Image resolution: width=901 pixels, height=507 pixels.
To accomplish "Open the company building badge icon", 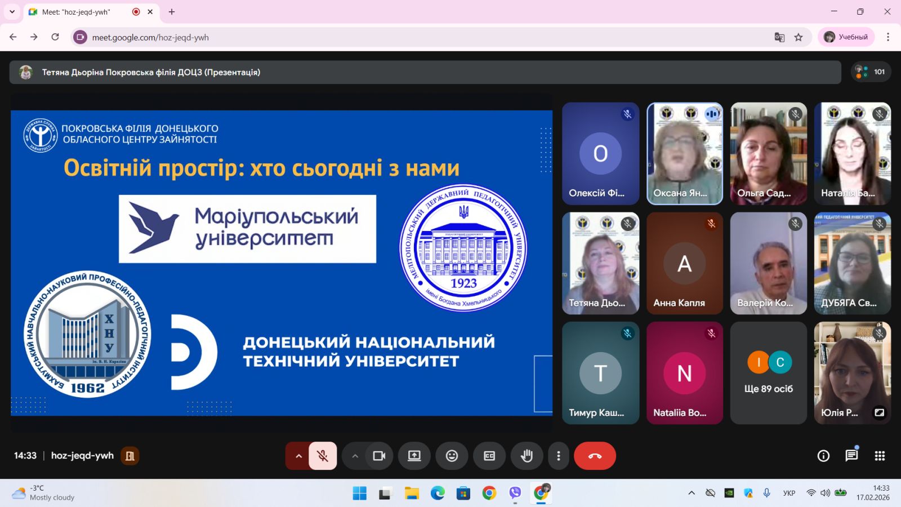I will 130,456.
